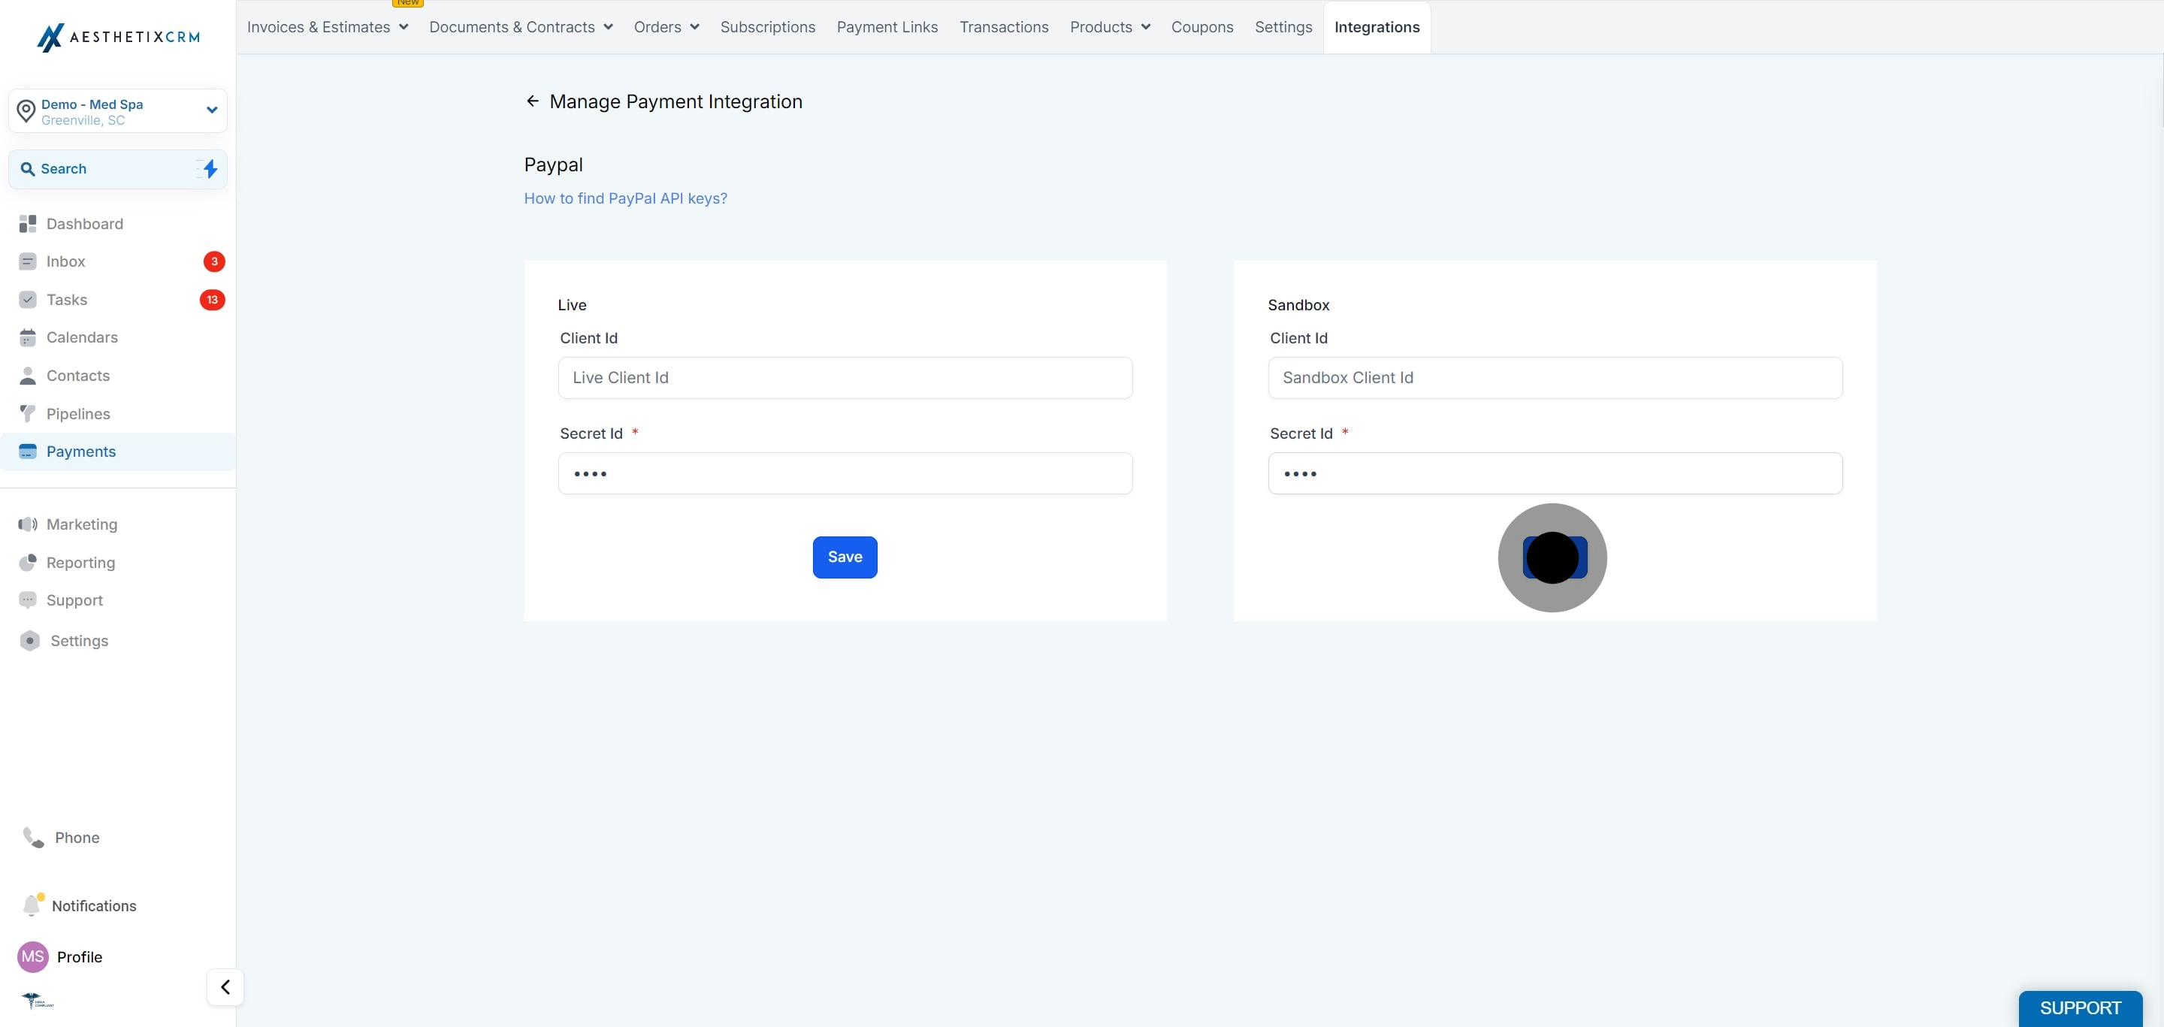Click the Settings gear icon in sidebar

pos(29,641)
